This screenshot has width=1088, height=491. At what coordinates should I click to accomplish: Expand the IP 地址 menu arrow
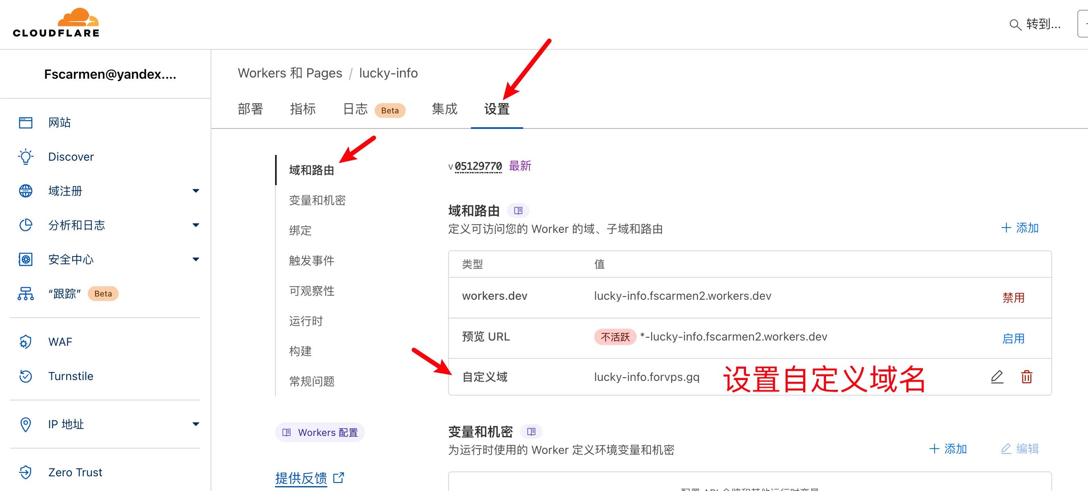pyautogui.click(x=195, y=424)
